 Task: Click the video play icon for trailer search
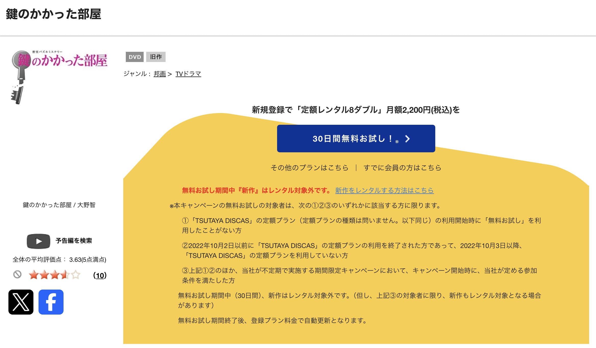[39, 241]
